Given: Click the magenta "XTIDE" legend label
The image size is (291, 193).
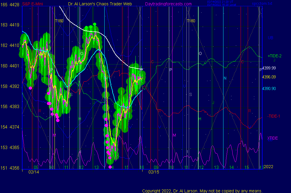Looking at the screenshot, I should 272,138.
